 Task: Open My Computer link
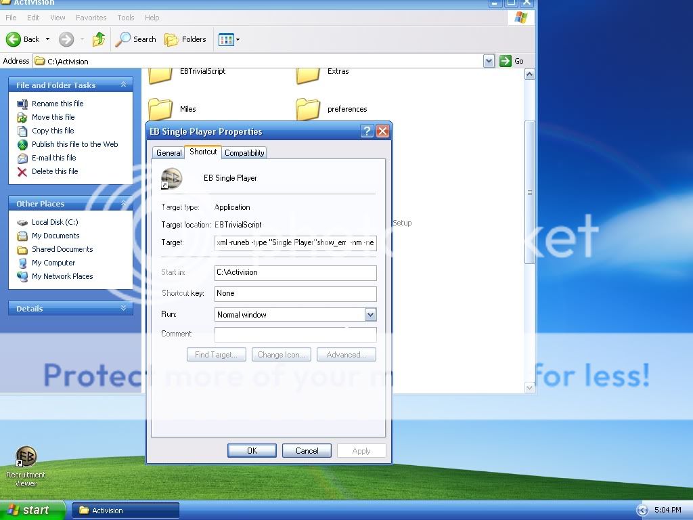point(53,263)
